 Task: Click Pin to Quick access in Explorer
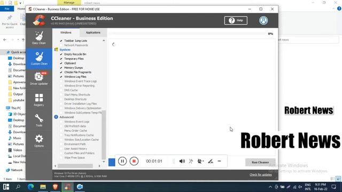(10, 22)
